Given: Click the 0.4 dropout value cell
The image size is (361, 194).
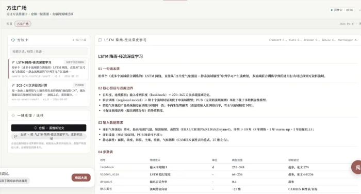Looking at the screenshot, I should 234,182.
